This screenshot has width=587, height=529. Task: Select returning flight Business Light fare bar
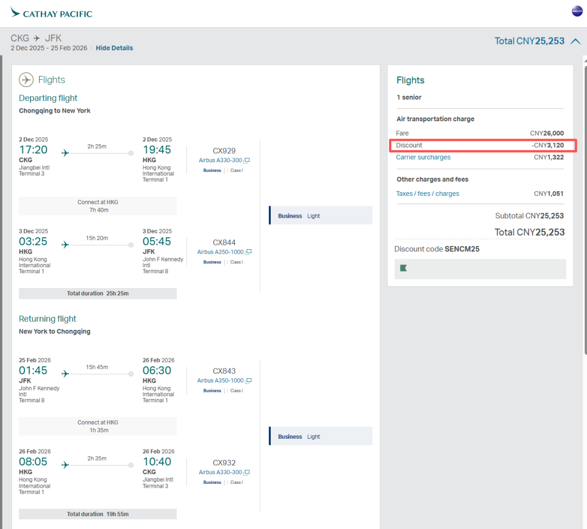tap(321, 436)
